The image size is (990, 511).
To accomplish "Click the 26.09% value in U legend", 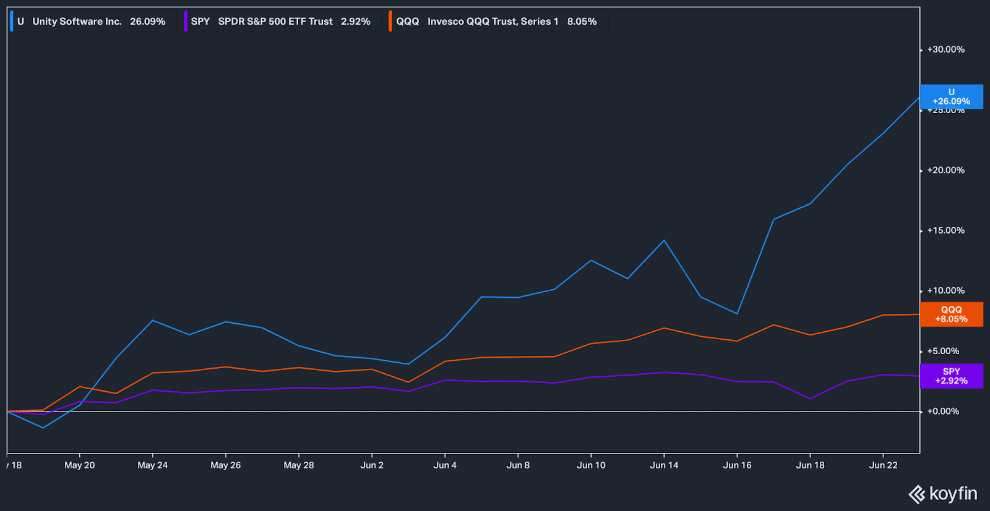I will point(148,21).
